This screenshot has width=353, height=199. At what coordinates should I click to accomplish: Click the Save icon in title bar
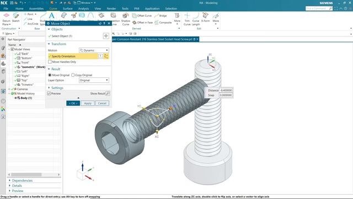click(x=12, y=3)
